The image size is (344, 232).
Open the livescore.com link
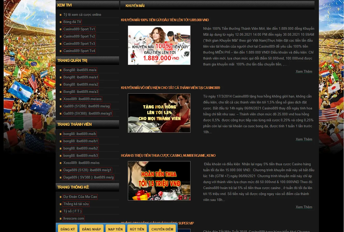pos(74,219)
